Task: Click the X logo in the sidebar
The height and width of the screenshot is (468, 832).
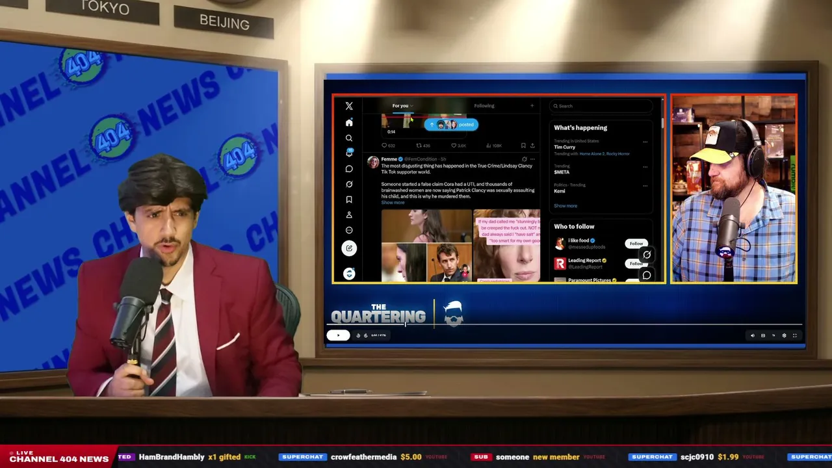Action: pos(349,106)
